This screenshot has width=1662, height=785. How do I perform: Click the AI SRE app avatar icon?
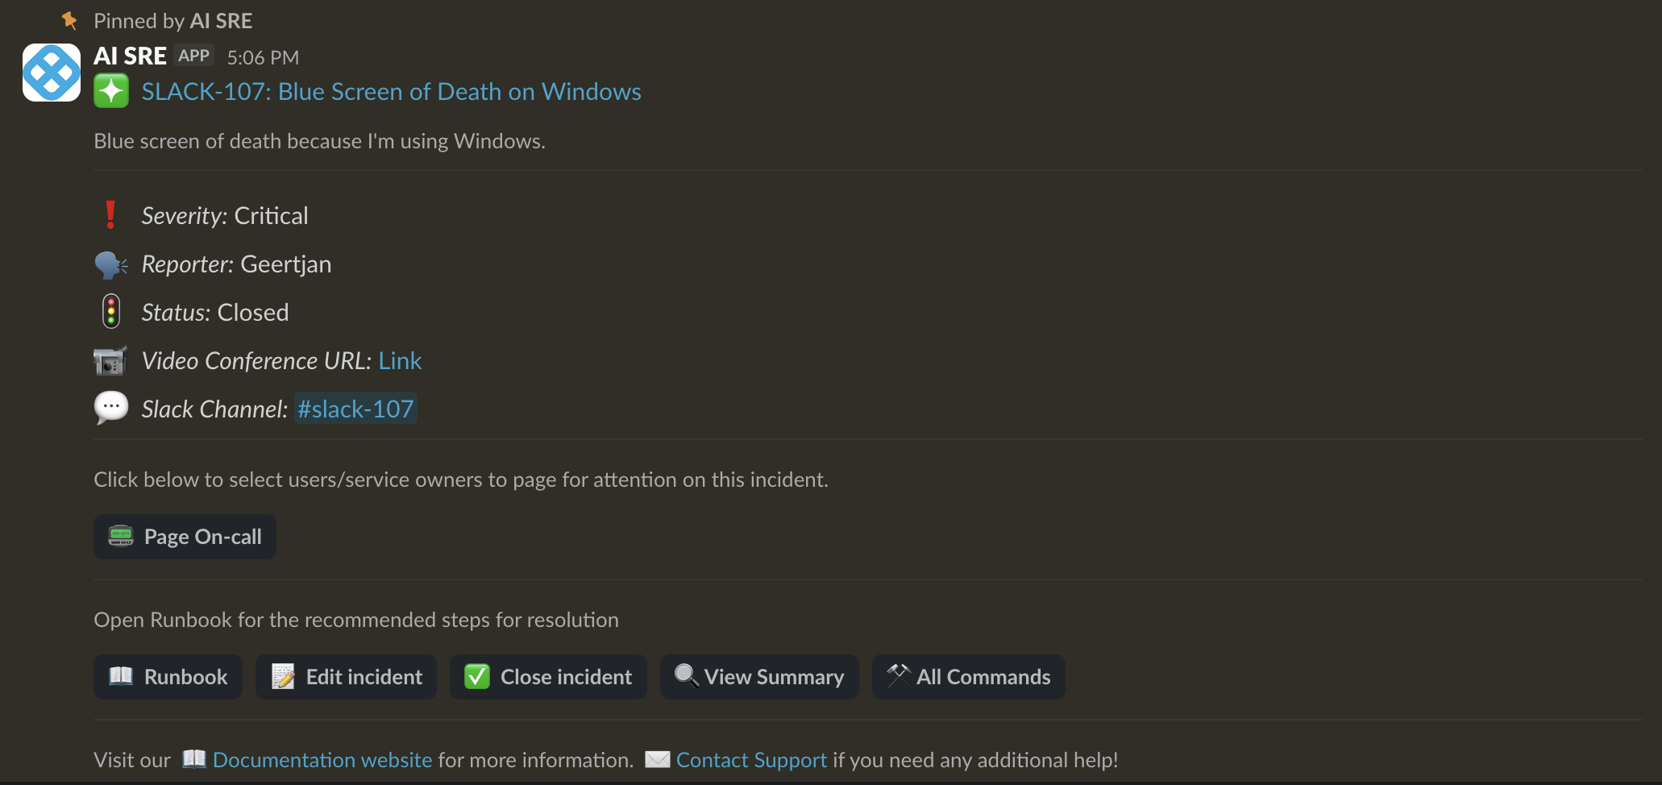(x=52, y=73)
